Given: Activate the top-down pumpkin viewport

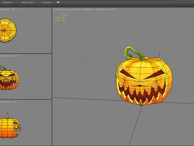Looking at the screenshot, I should pyautogui.click(x=26, y=30).
